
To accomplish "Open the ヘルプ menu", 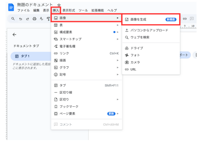I will point(112,10).
